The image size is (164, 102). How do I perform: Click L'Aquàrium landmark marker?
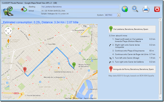tap(87, 89)
